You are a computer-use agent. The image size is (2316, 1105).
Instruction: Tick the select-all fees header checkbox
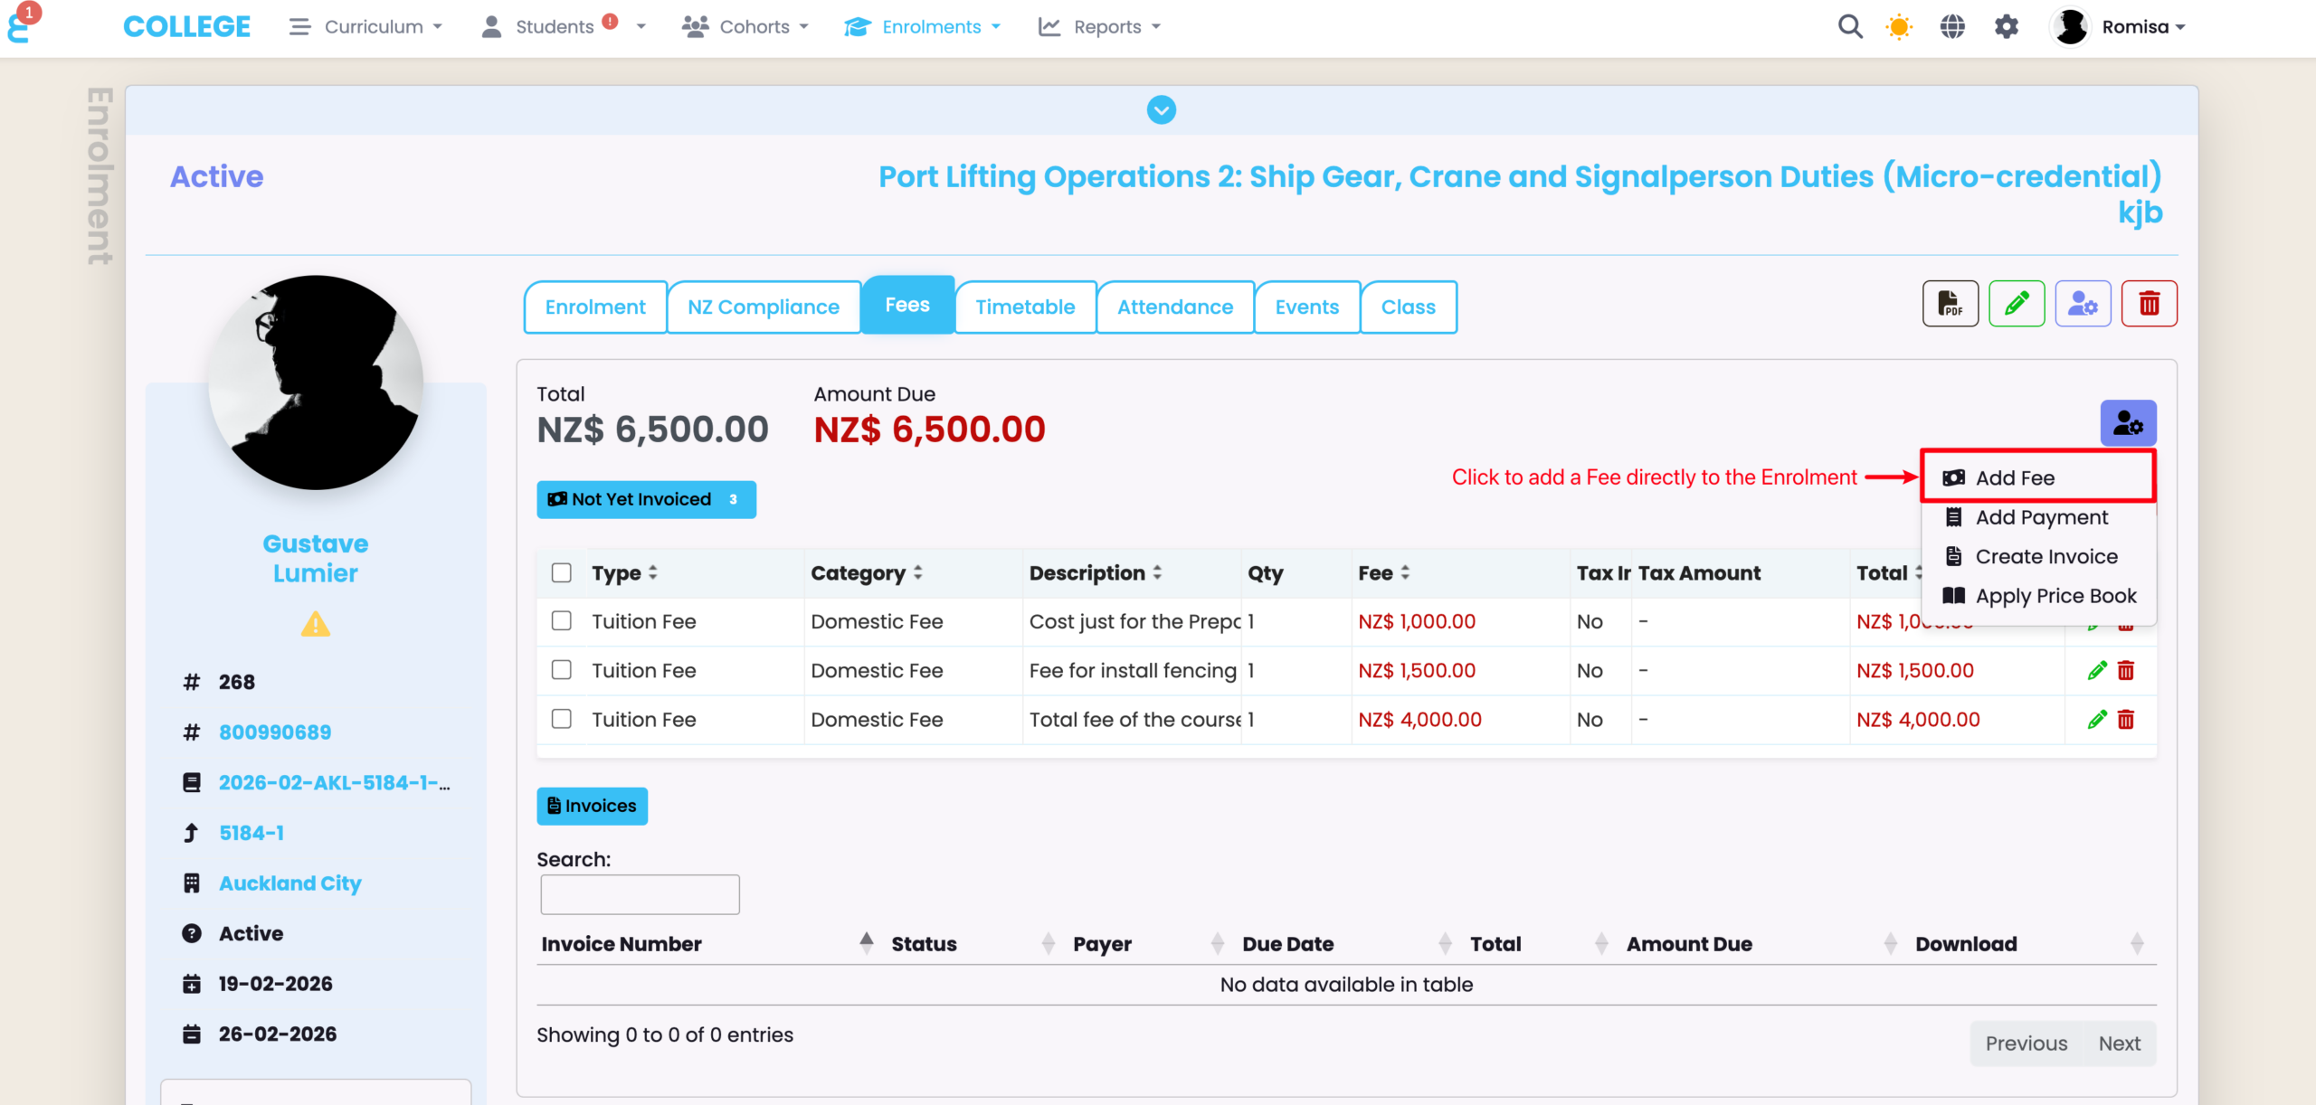562,573
